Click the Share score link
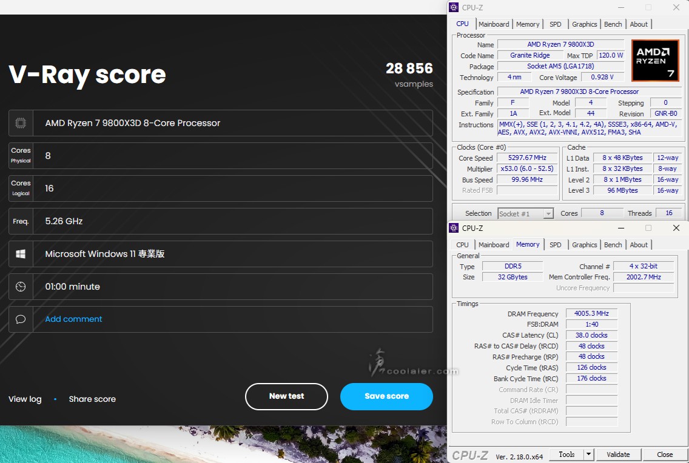The width and height of the screenshot is (689, 463). [x=92, y=399]
